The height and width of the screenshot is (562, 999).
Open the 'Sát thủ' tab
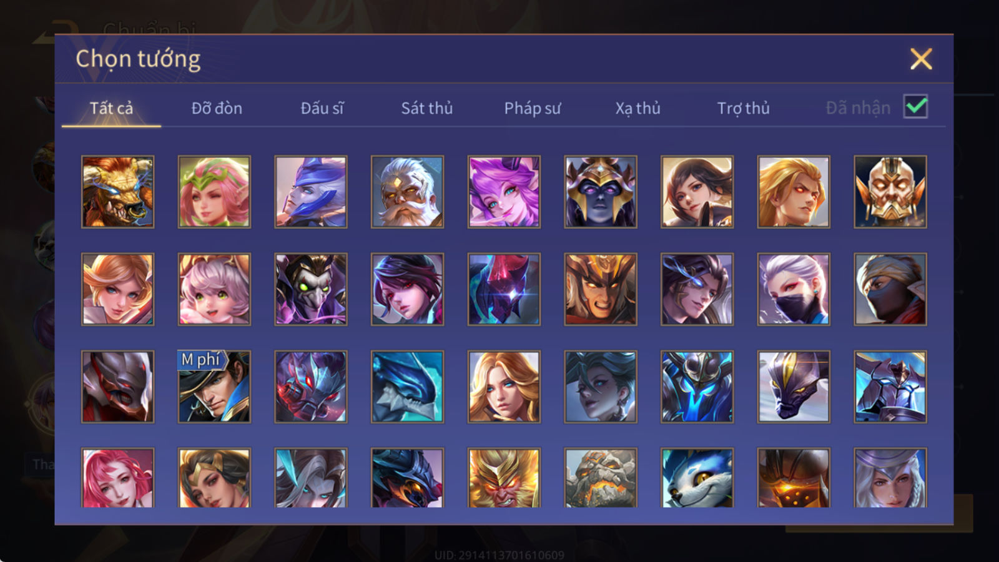click(426, 108)
